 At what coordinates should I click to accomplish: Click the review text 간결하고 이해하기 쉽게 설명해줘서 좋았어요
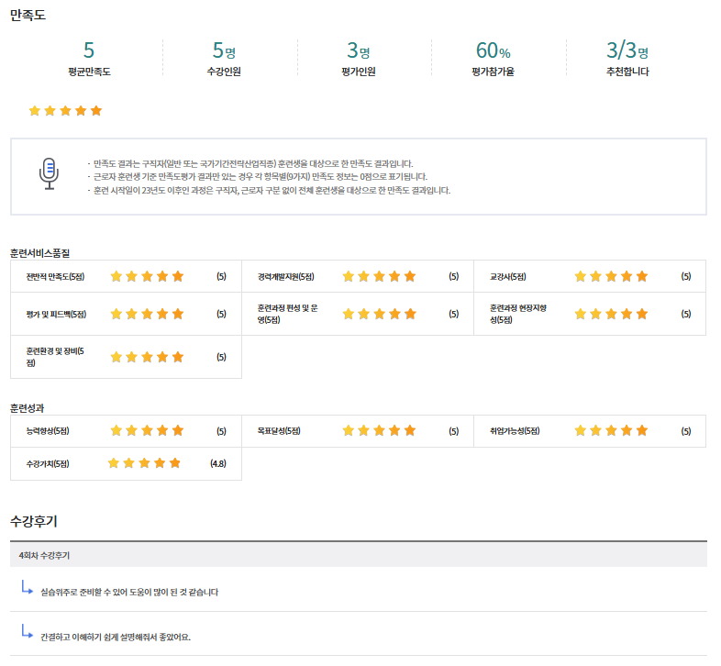coord(122,637)
